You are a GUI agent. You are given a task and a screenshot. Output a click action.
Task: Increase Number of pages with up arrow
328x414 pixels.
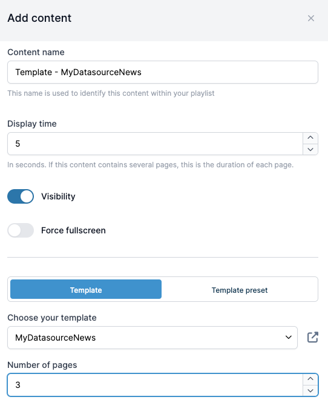[x=310, y=379]
